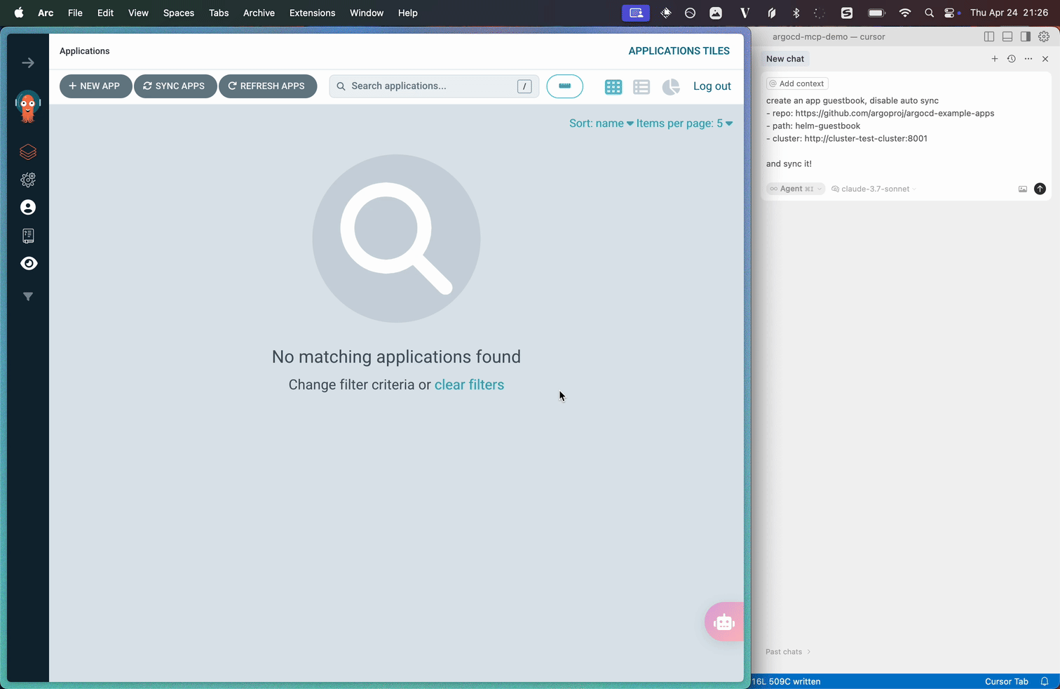The width and height of the screenshot is (1060, 689).
Task: Send the chat message with arrow button
Action: (x=1040, y=189)
